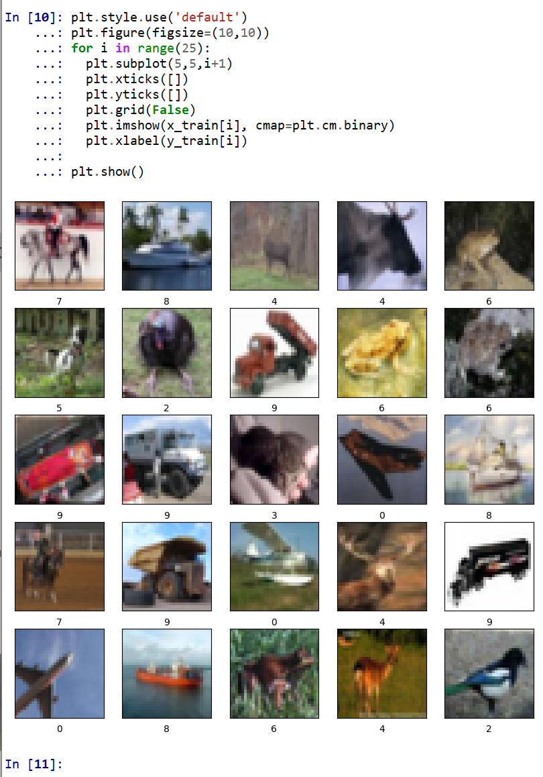Image resolution: width=543 pixels, height=777 pixels.
Task: Select the red dump truck image
Action: (274, 353)
